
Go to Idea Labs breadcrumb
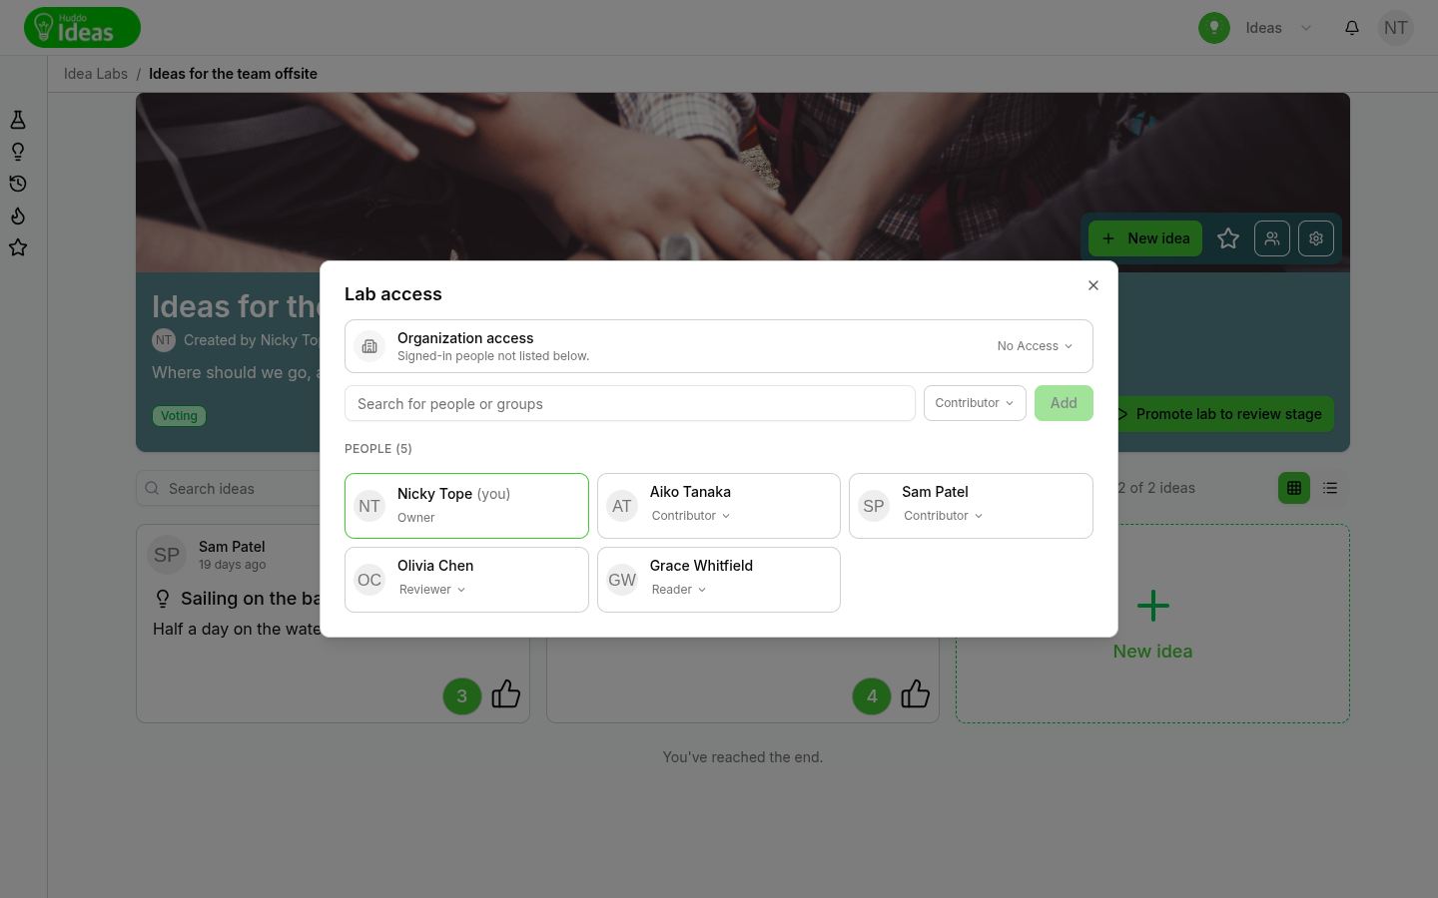click(96, 74)
